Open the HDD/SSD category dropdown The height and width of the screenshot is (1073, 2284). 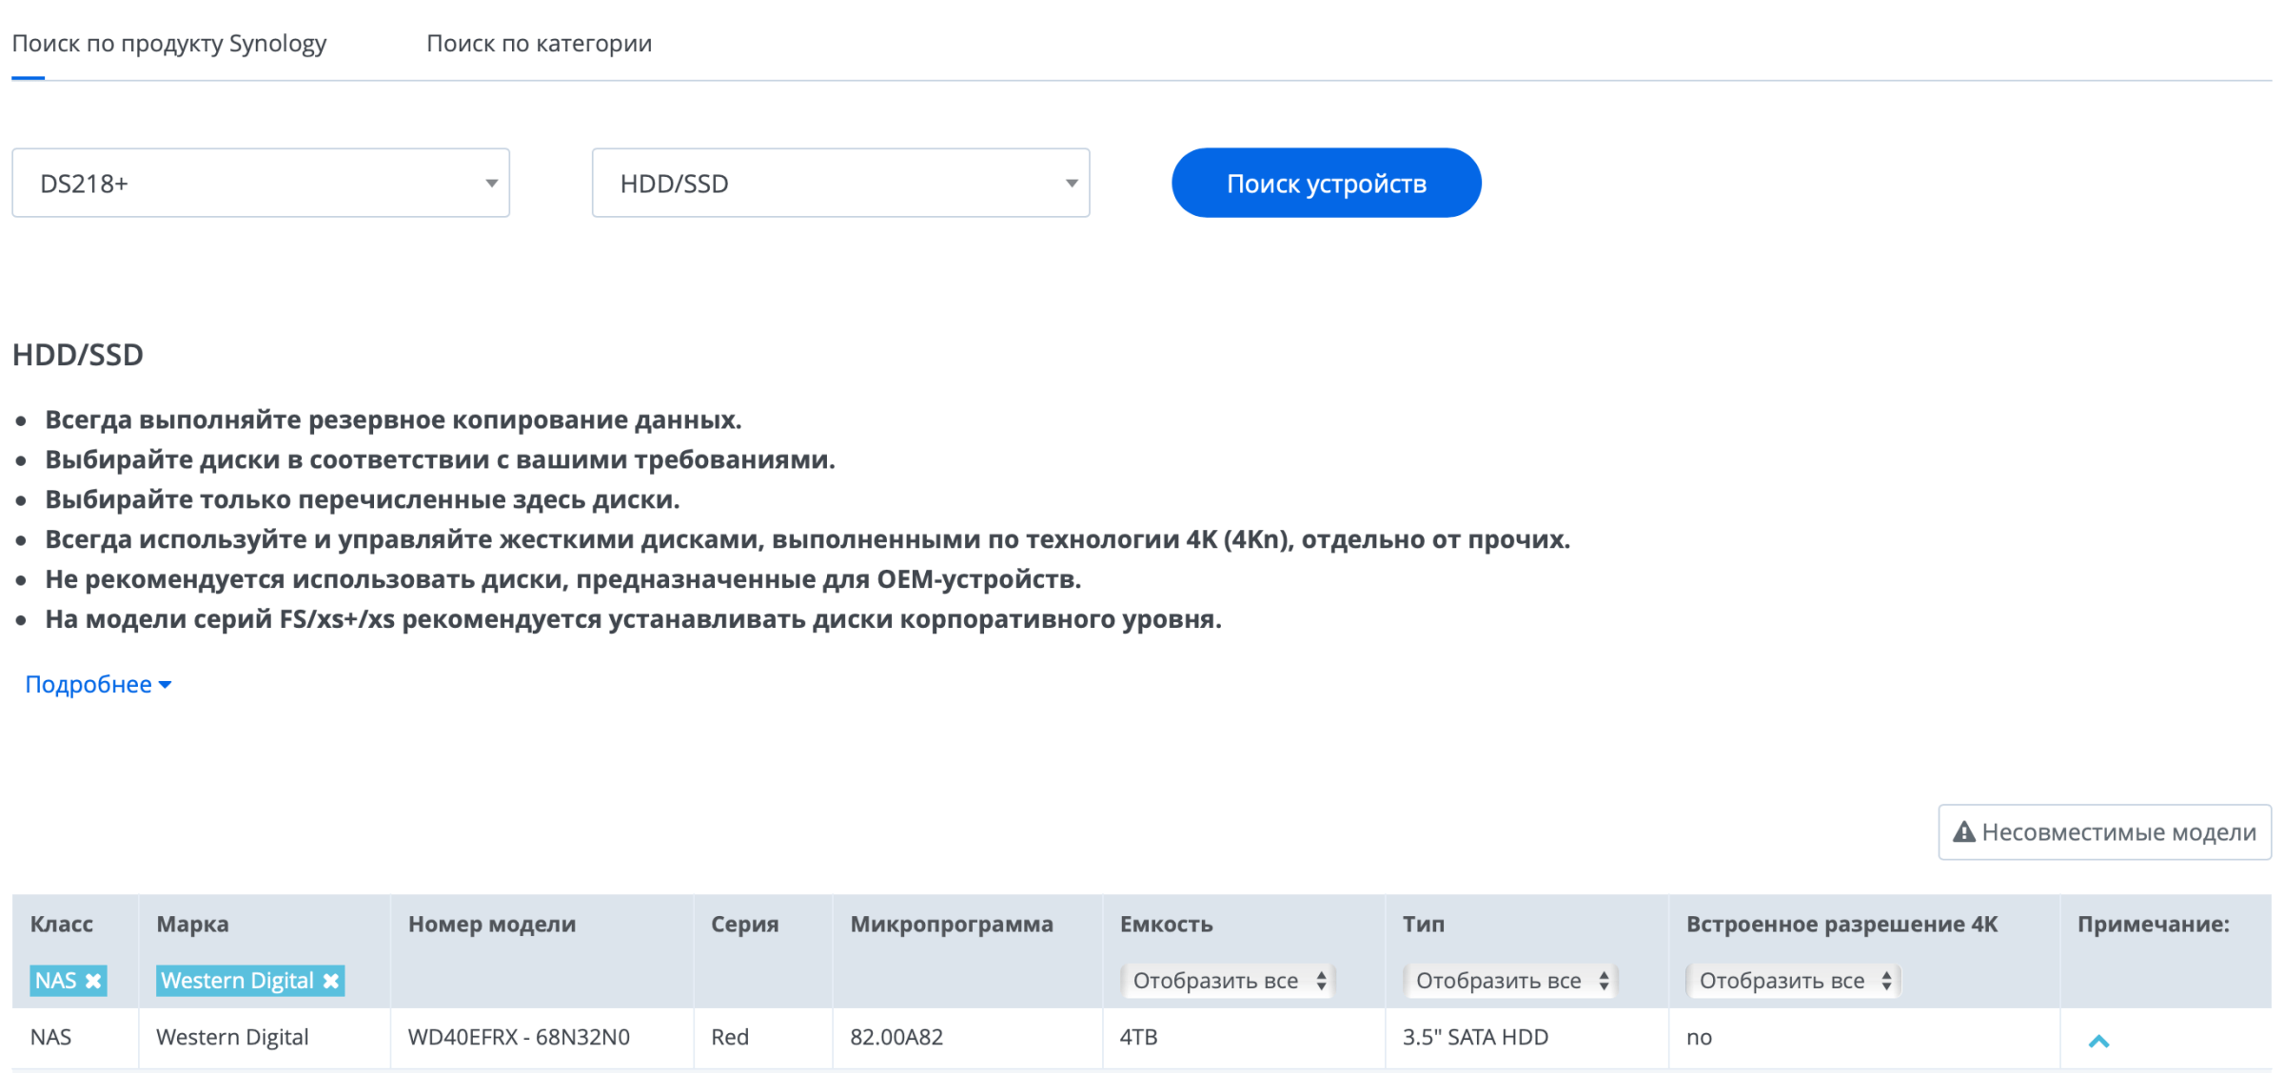coord(840,183)
